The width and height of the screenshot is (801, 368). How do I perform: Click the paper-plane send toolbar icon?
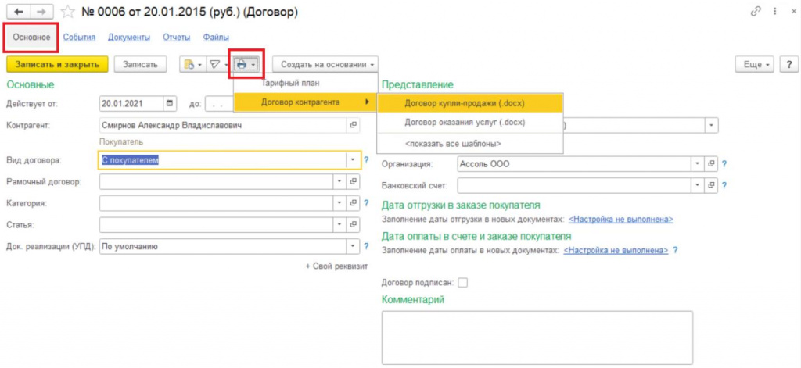coord(217,64)
